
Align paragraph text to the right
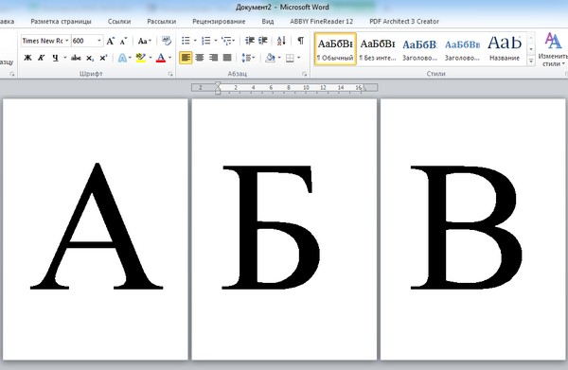coord(213,58)
